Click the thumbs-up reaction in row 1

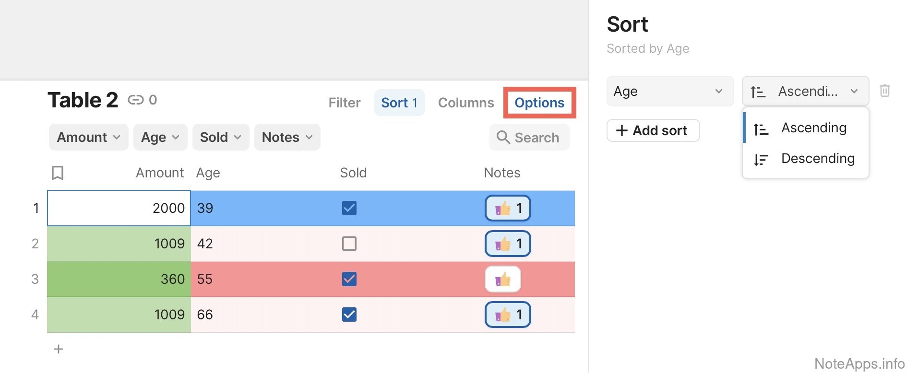pos(507,208)
